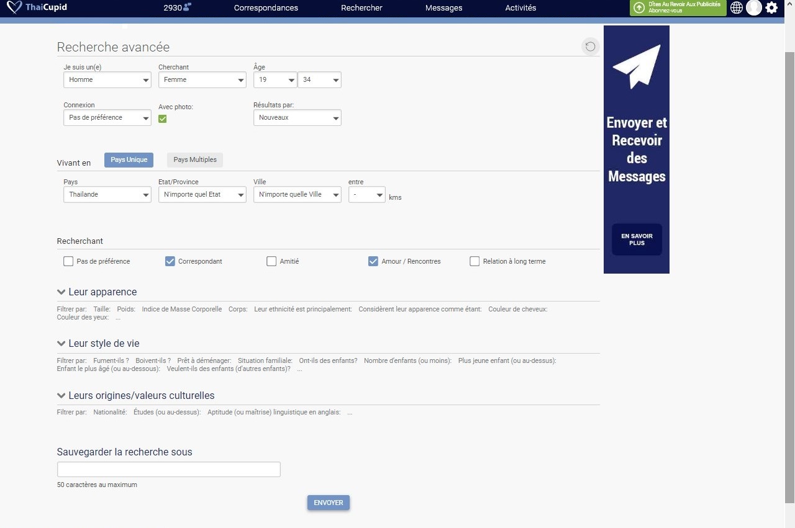Image resolution: width=795 pixels, height=528 pixels.
Task: Click the upgrade arrow icon in green banner
Action: click(x=638, y=8)
